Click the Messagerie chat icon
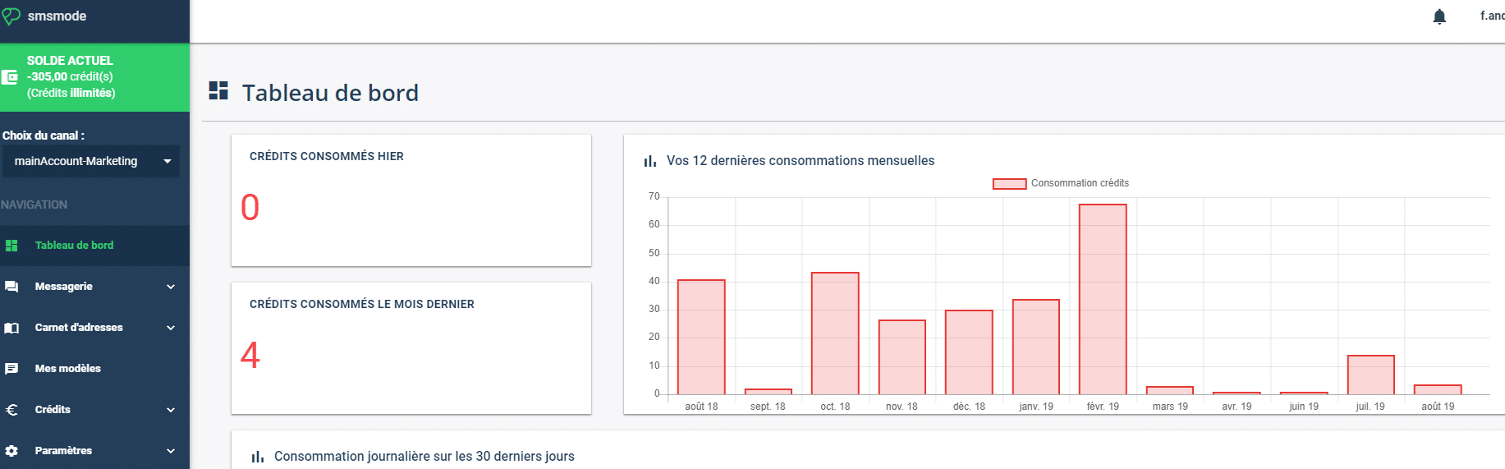The height and width of the screenshot is (469, 1505). click(11, 287)
